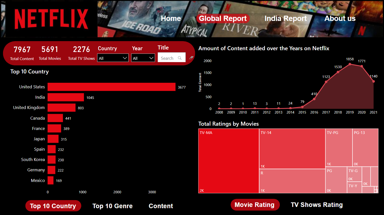Click the search magnifier icon in the Title box
This screenshot has height=215, width=384.
click(x=180, y=58)
